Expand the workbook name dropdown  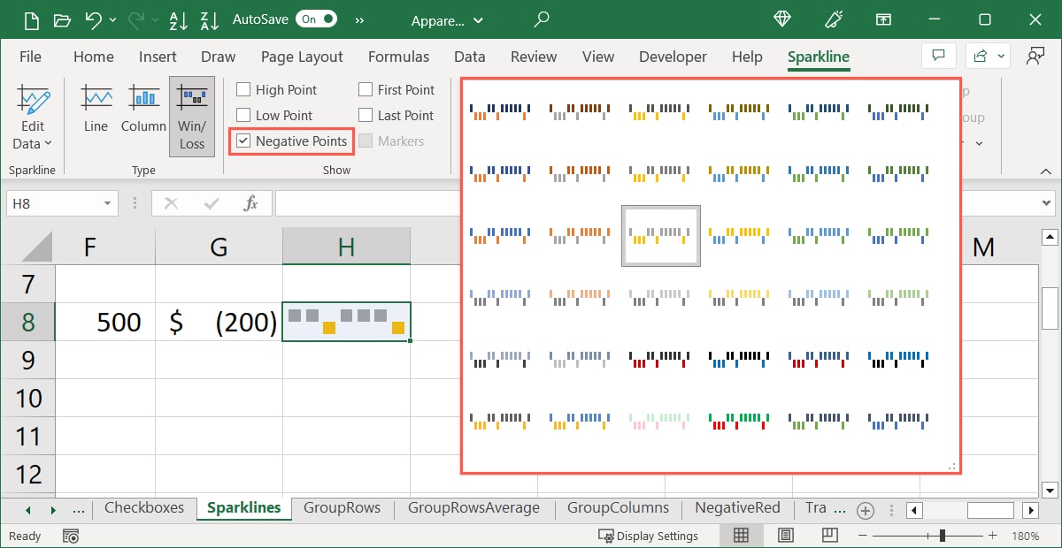coord(476,20)
